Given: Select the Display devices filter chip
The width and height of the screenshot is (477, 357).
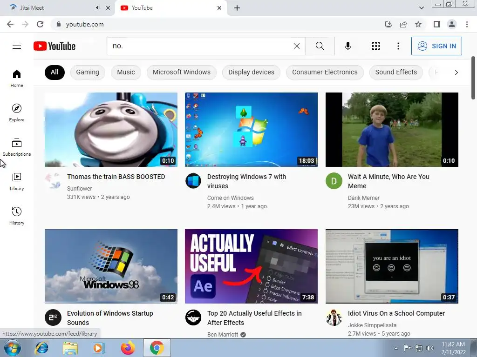Looking at the screenshot, I should pos(251,72).
